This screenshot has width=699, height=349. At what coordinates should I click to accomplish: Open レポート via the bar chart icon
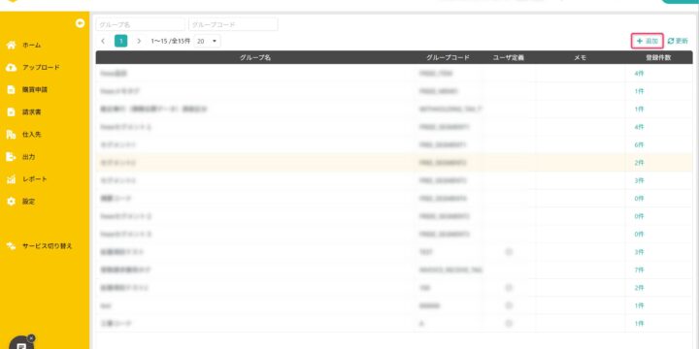[x=12, y=179]
